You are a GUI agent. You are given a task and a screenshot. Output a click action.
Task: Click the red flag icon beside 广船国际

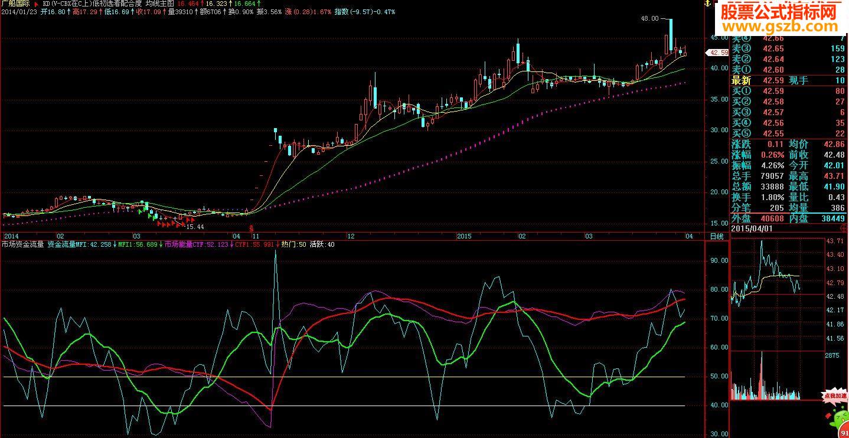[x=37, y=4]
